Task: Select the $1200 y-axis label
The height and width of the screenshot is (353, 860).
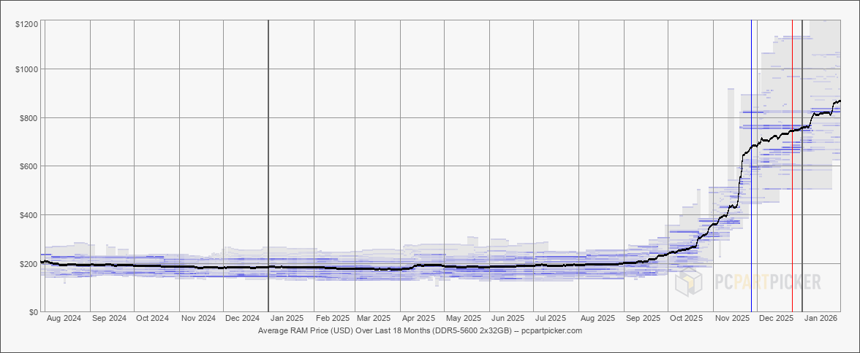Action: point(27,25)
